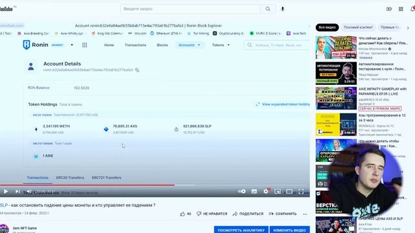Select the Прямые filter chip
The width and height of the screenshot is (415, 233).
point(390,27)
